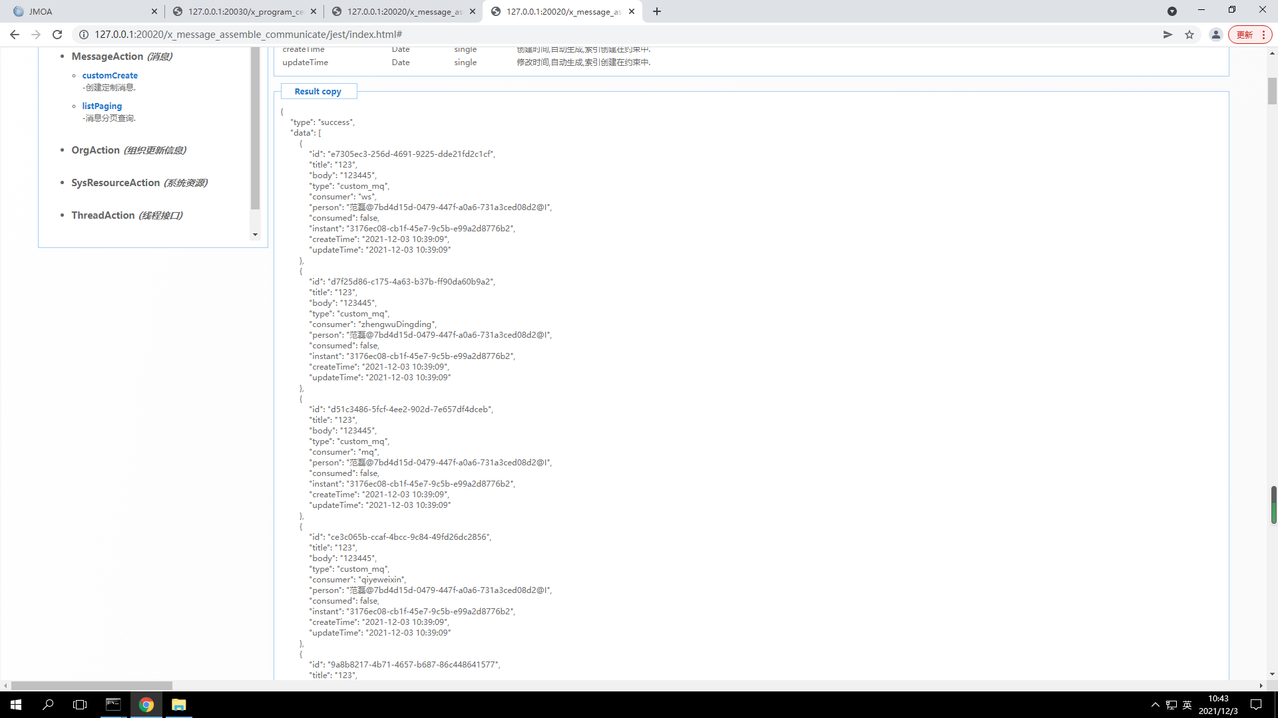Open the tab search dropdown arrow
The height and width of the screenshot is (718, 1278).
pyautogui.click(x=1171, y=11)
